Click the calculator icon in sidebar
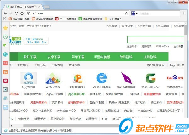189x135 pixels. click(x=5, y=107)
